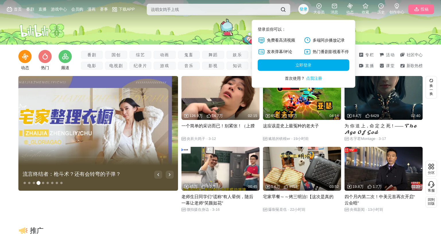Open the 消息 messages icon
The width and height of the screenshot is (441, 234).
(334, 9)
